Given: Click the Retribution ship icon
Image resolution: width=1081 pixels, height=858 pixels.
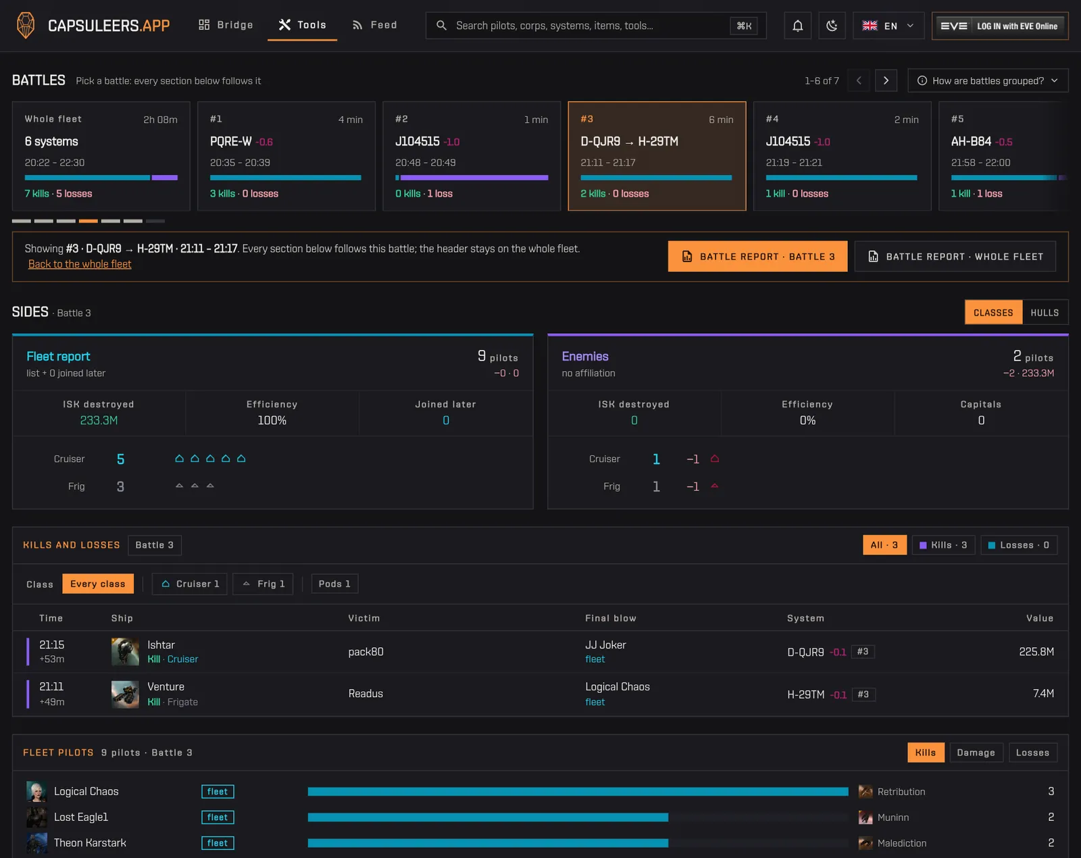Looking at the screenshot, I should click(x=865, y=792).
